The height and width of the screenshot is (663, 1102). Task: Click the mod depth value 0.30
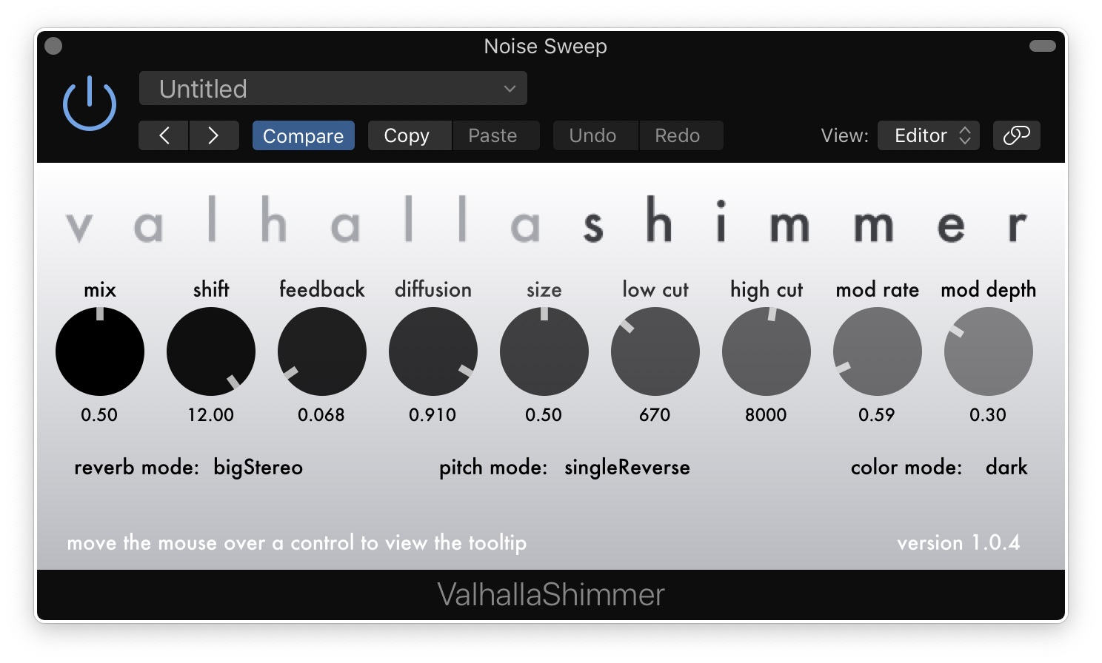tap(988, 414)
